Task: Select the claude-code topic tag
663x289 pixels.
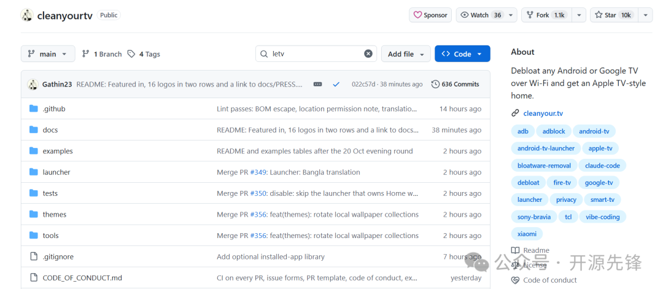Action: coord(602,166)
